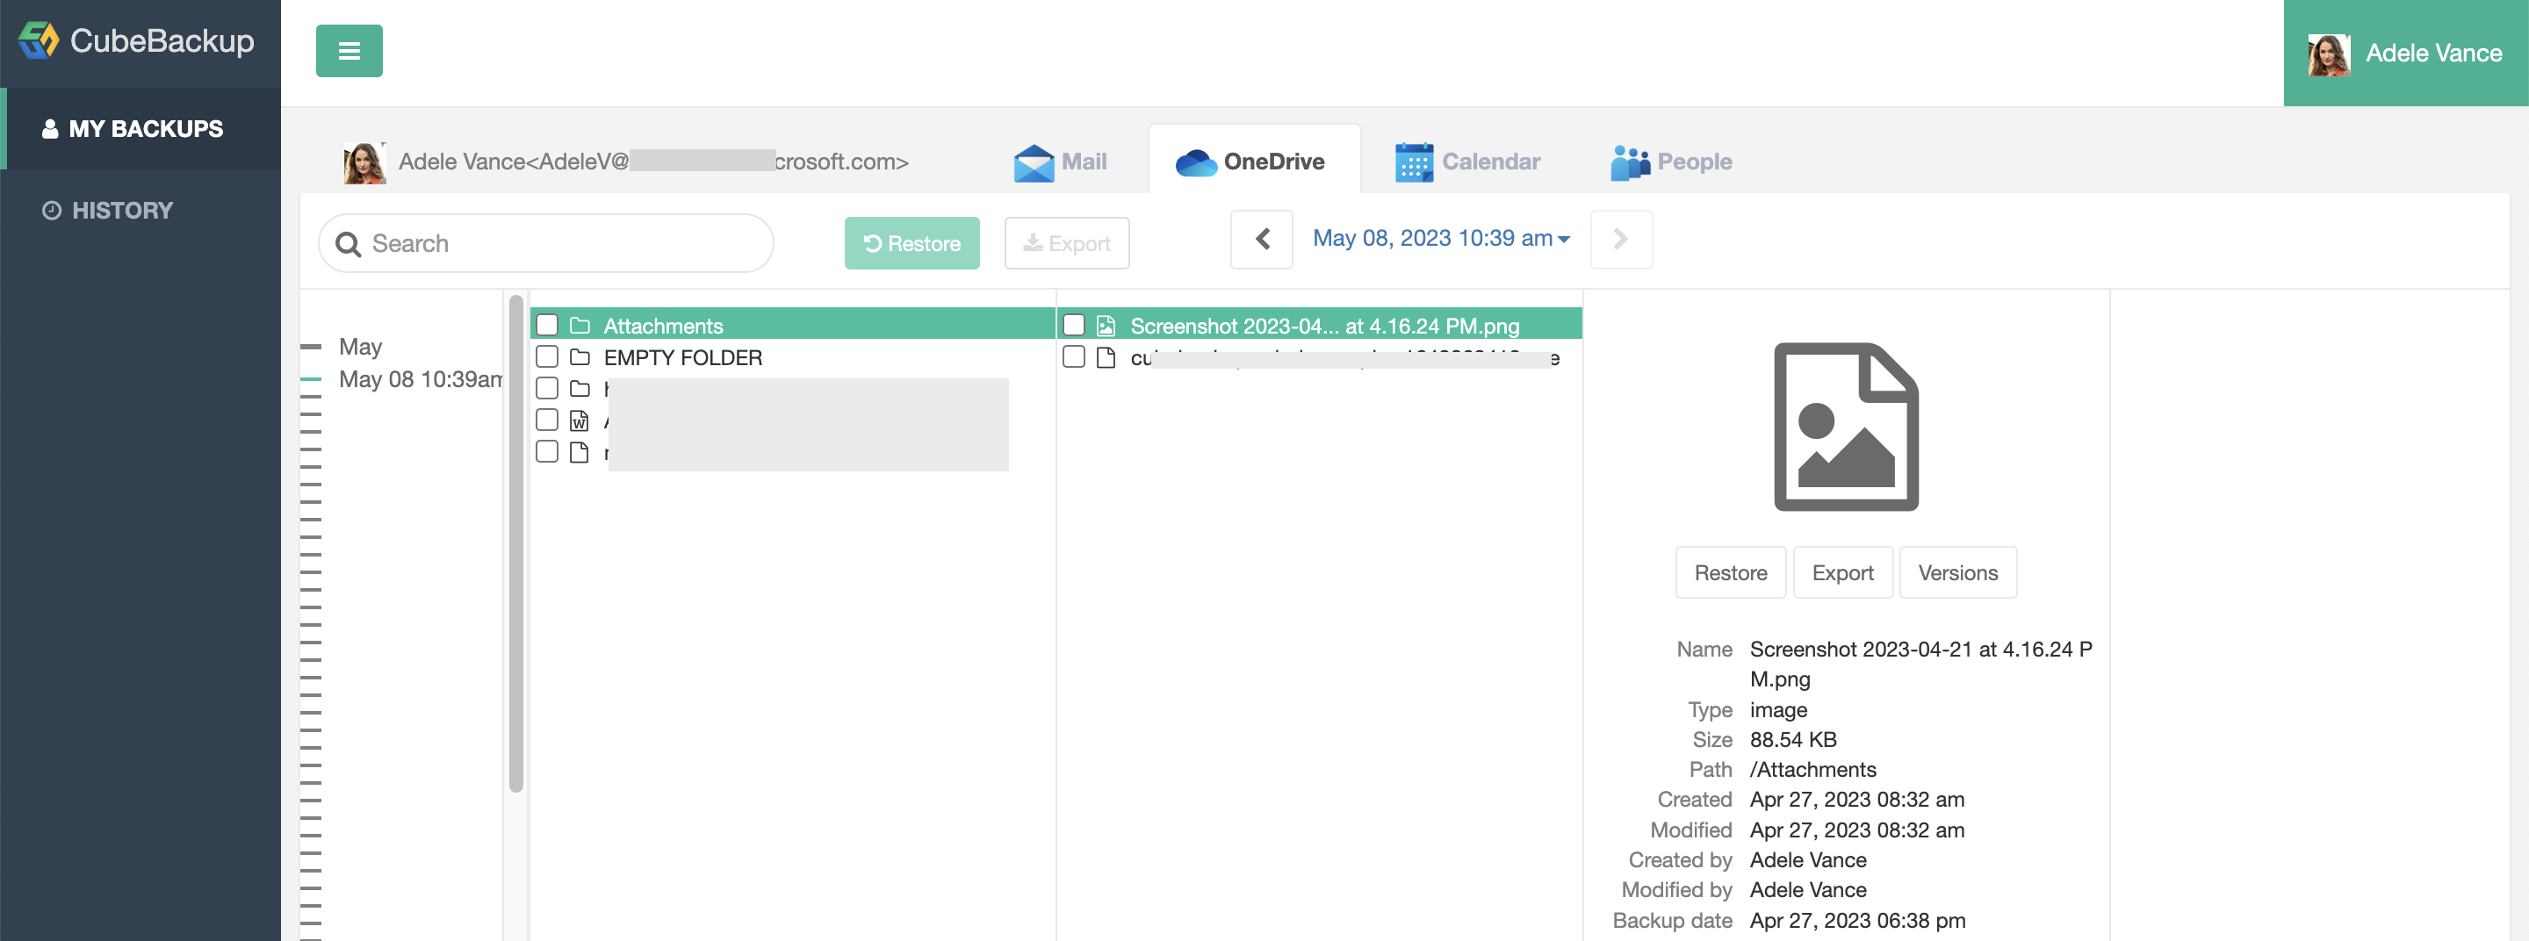Click the People icon

tap(1629, 161)
